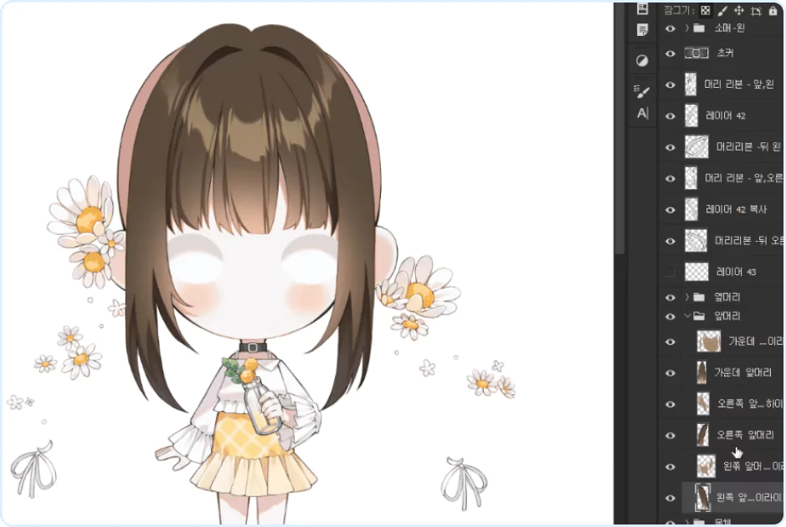Screen dimensions: 786x527
Task: Toggle eye of 머리리본 -뒤 왼 layer
Action: click(670, 147)
